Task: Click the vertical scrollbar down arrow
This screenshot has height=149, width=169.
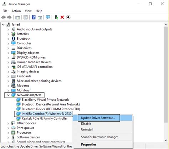Action: pos(166,140)
